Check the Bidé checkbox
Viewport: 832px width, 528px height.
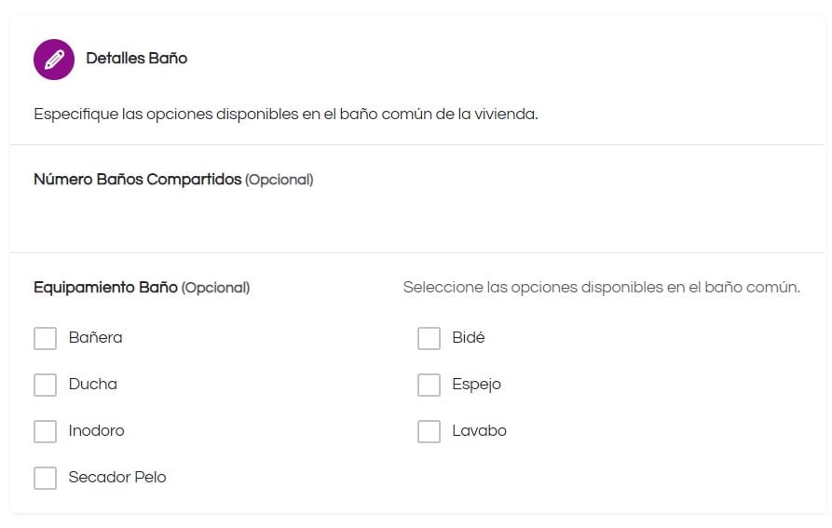click(x=429, y=338)
